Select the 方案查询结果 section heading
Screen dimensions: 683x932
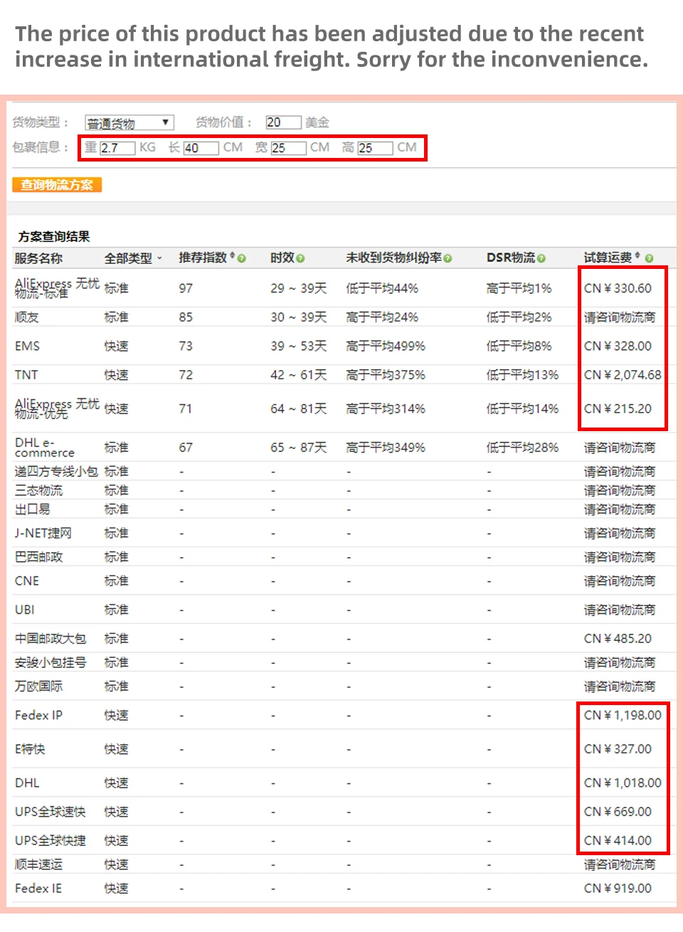[x=54, y=237]
